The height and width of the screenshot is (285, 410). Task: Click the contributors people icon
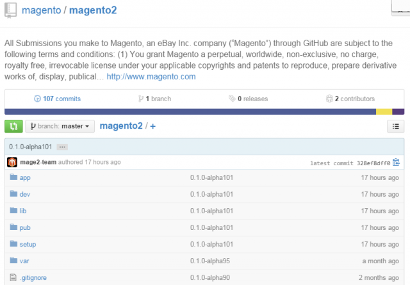[329, 99]
